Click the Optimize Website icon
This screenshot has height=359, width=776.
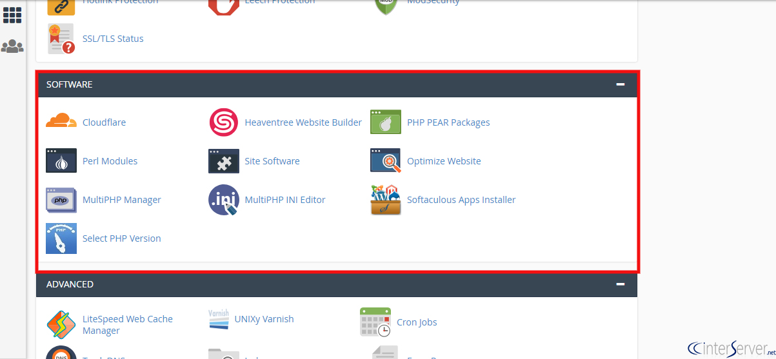click(x=386, y=161)
